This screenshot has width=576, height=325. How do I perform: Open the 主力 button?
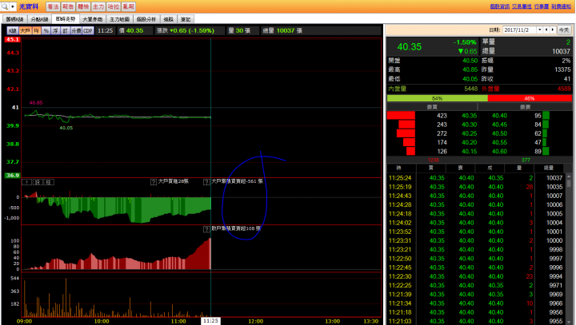[98, 6]
